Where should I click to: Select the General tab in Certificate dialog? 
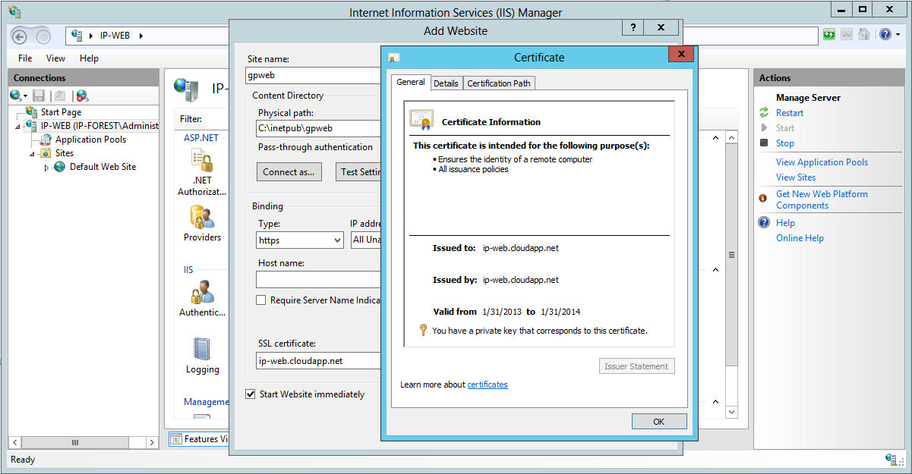(x=411, y=82)
